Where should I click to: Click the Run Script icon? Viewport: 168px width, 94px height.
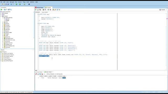(38, 10)
